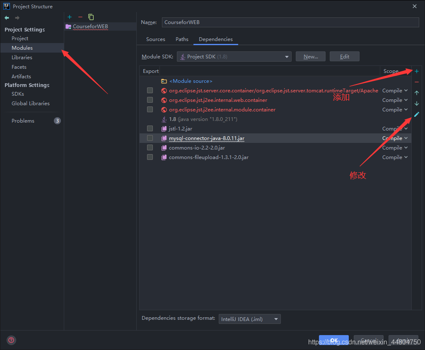This screenshot has height=350, width=425.
Task: Click the Apply button
Action: coord(403,340)
